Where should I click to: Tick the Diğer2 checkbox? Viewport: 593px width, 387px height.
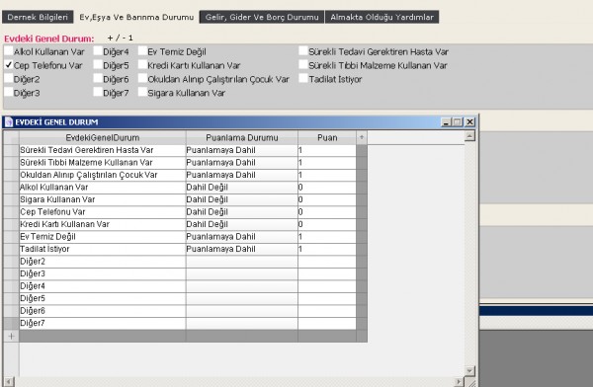8,78
